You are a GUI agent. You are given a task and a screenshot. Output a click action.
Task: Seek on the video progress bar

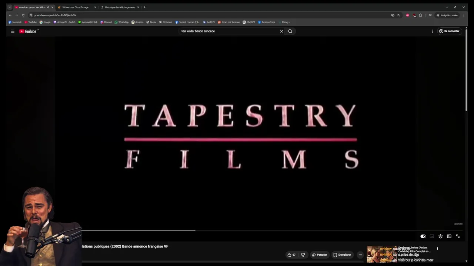pyautogui.click(x=272, y=230)
